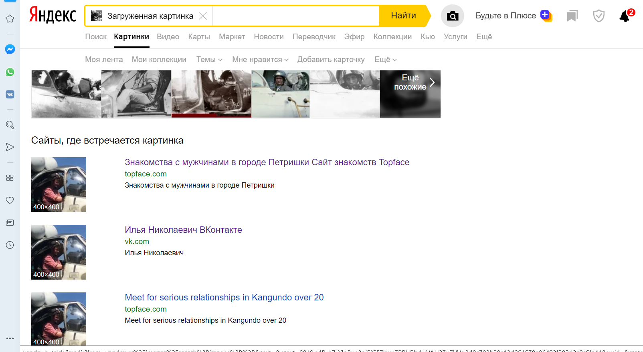Open Знакомства с мужчинами в городе Петришки link

pos(267,162)
